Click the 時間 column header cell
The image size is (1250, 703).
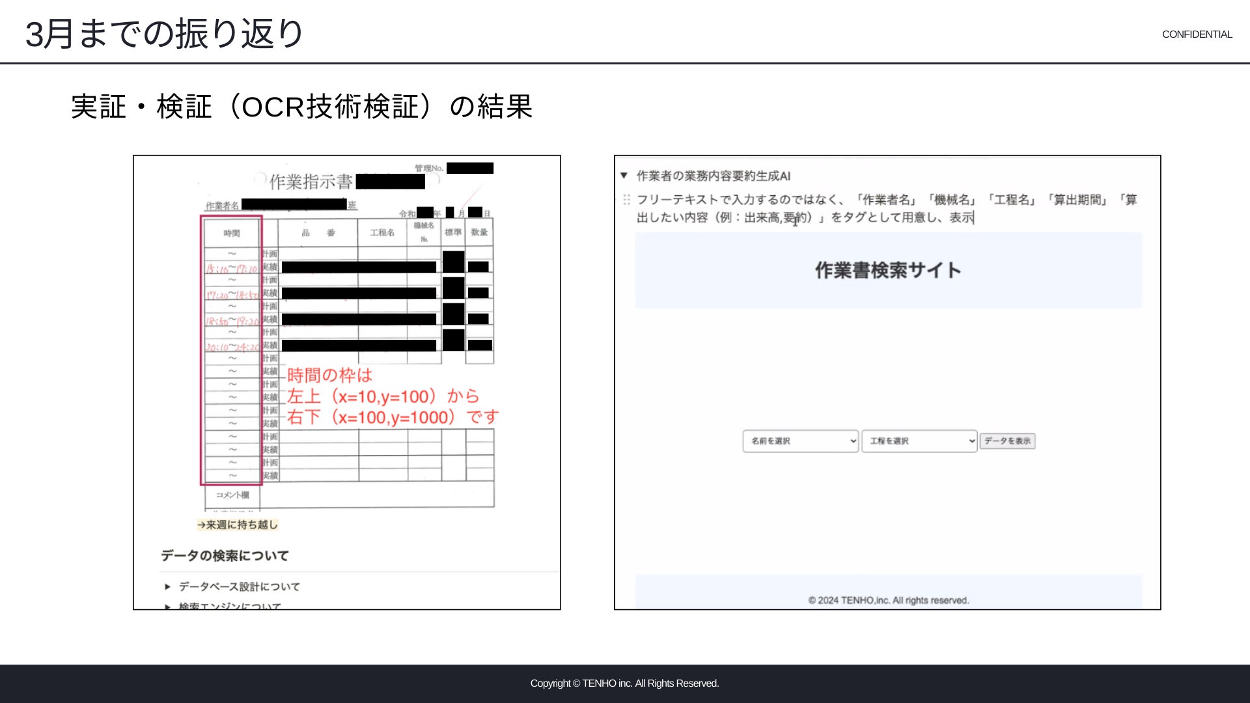(x=232, y=233)
